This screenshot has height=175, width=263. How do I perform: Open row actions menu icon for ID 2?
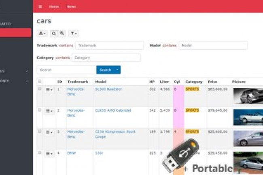pos(49,111)
